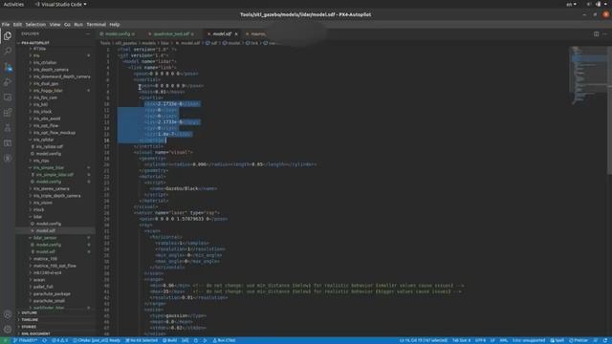Image resolution: width=612 pixels, height=344 pixels.
Task: Click errors and warnings count in status bar
Action: tap(59, 340)
